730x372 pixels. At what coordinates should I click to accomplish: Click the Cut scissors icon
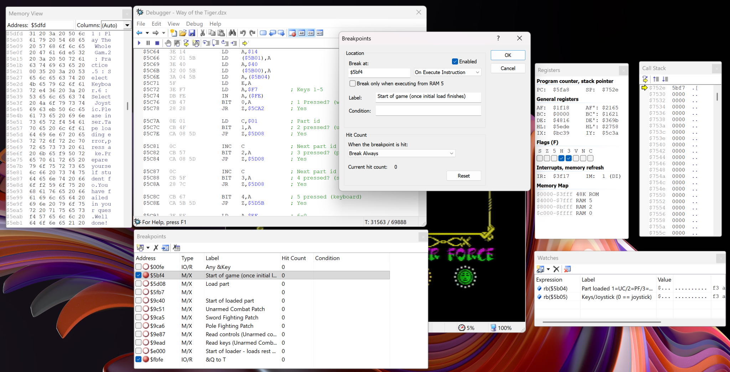point(202,33)
